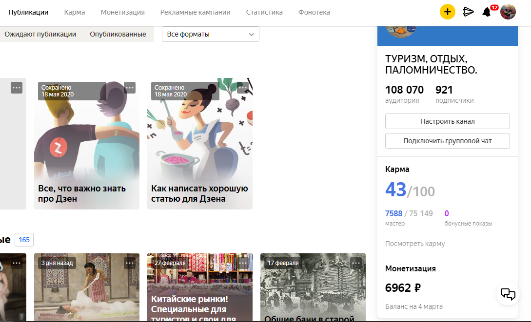Open options menu on the '27 февраля' card
The height and width of the screenshot is (322, 531).
[x=243, y=263]
